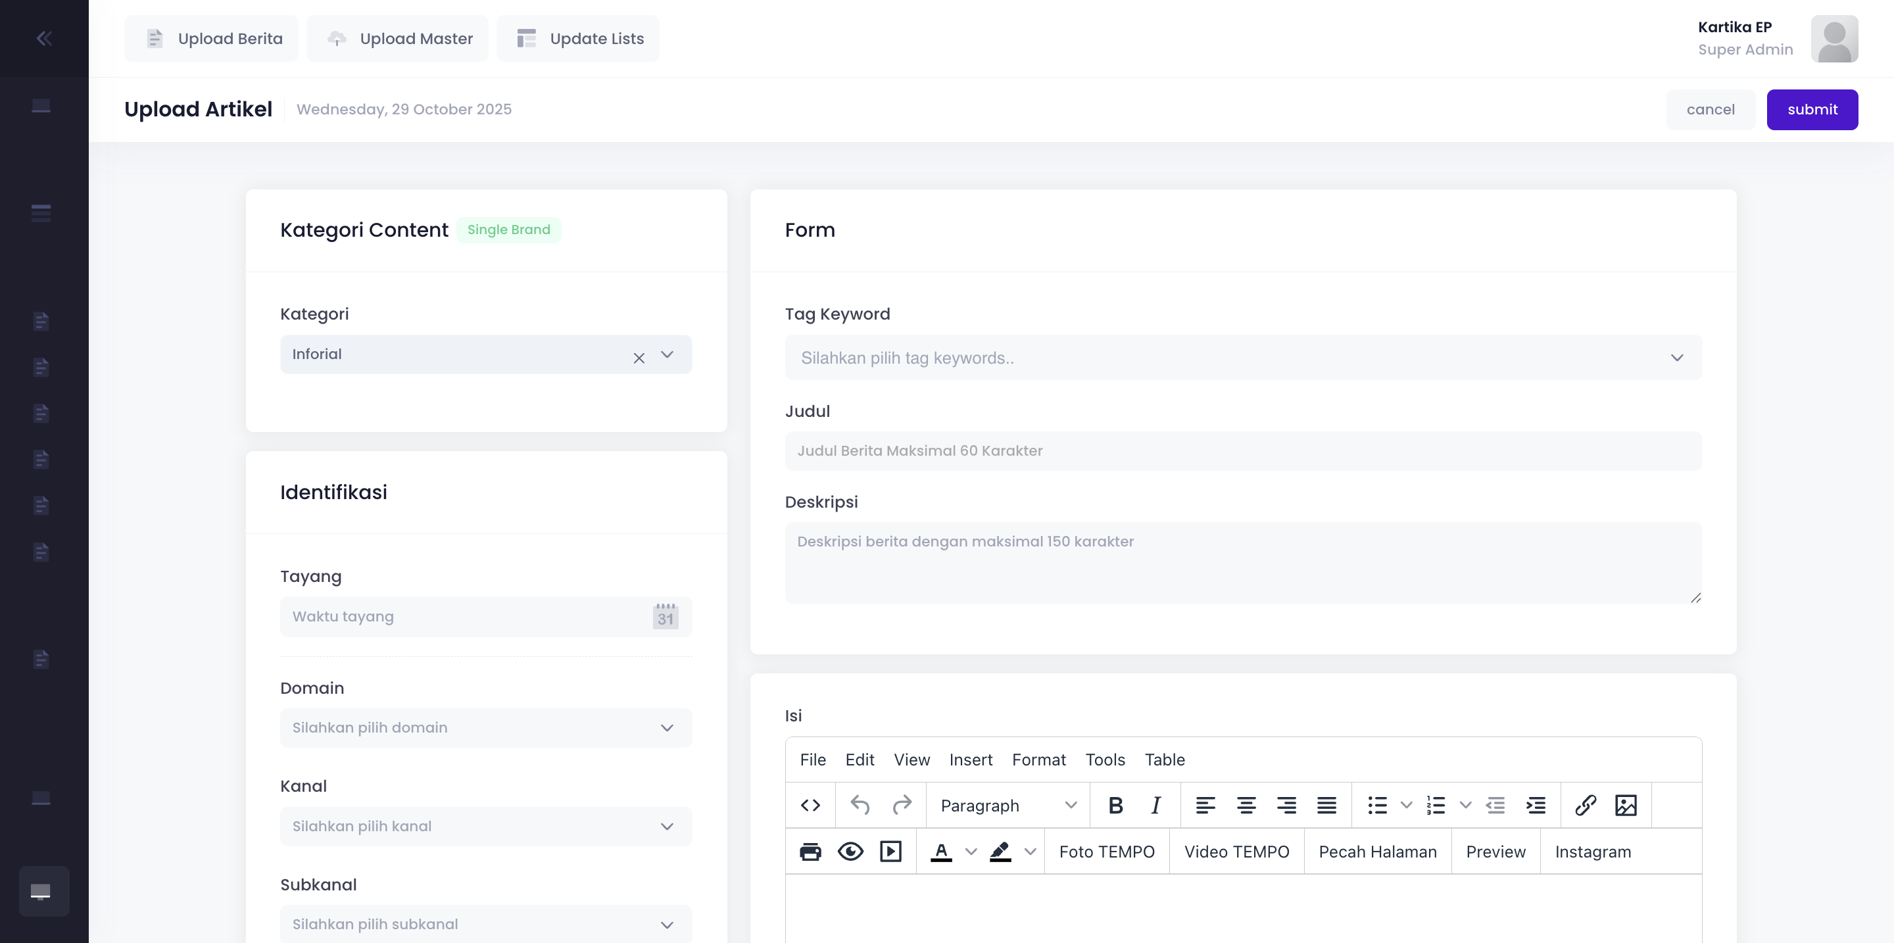
Task: Click the insert image icon
Action: (x=1626, y=806)
